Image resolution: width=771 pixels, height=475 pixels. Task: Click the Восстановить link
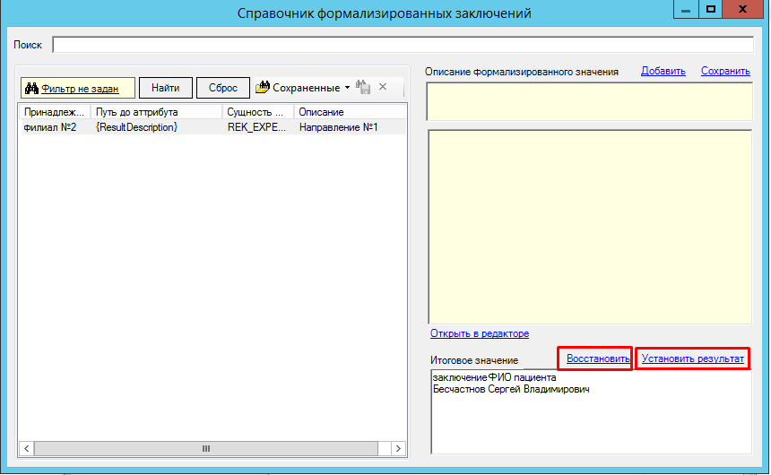click(x=598, y=358)
